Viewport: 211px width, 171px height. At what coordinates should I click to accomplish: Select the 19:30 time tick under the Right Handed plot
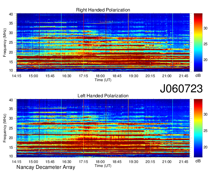tap(133, 76)
